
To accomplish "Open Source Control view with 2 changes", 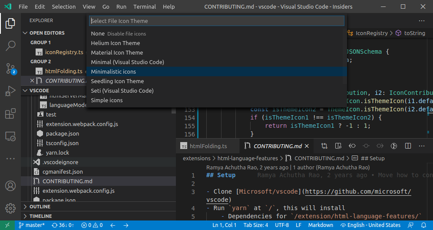I will [10, 68].
